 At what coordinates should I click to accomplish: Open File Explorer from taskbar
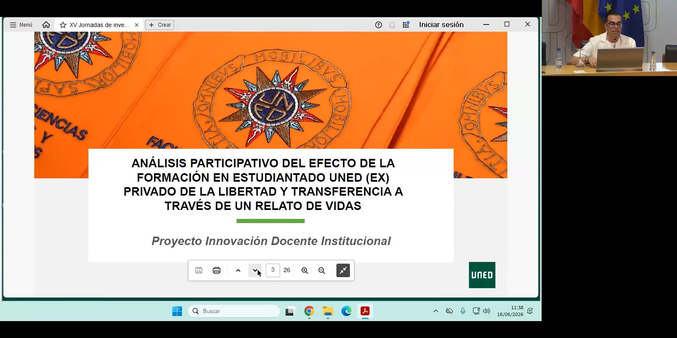tap(328, 311)
